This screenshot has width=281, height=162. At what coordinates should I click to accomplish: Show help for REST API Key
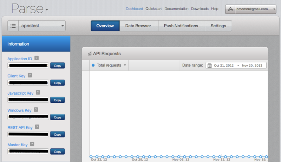(x=37, y=127)
